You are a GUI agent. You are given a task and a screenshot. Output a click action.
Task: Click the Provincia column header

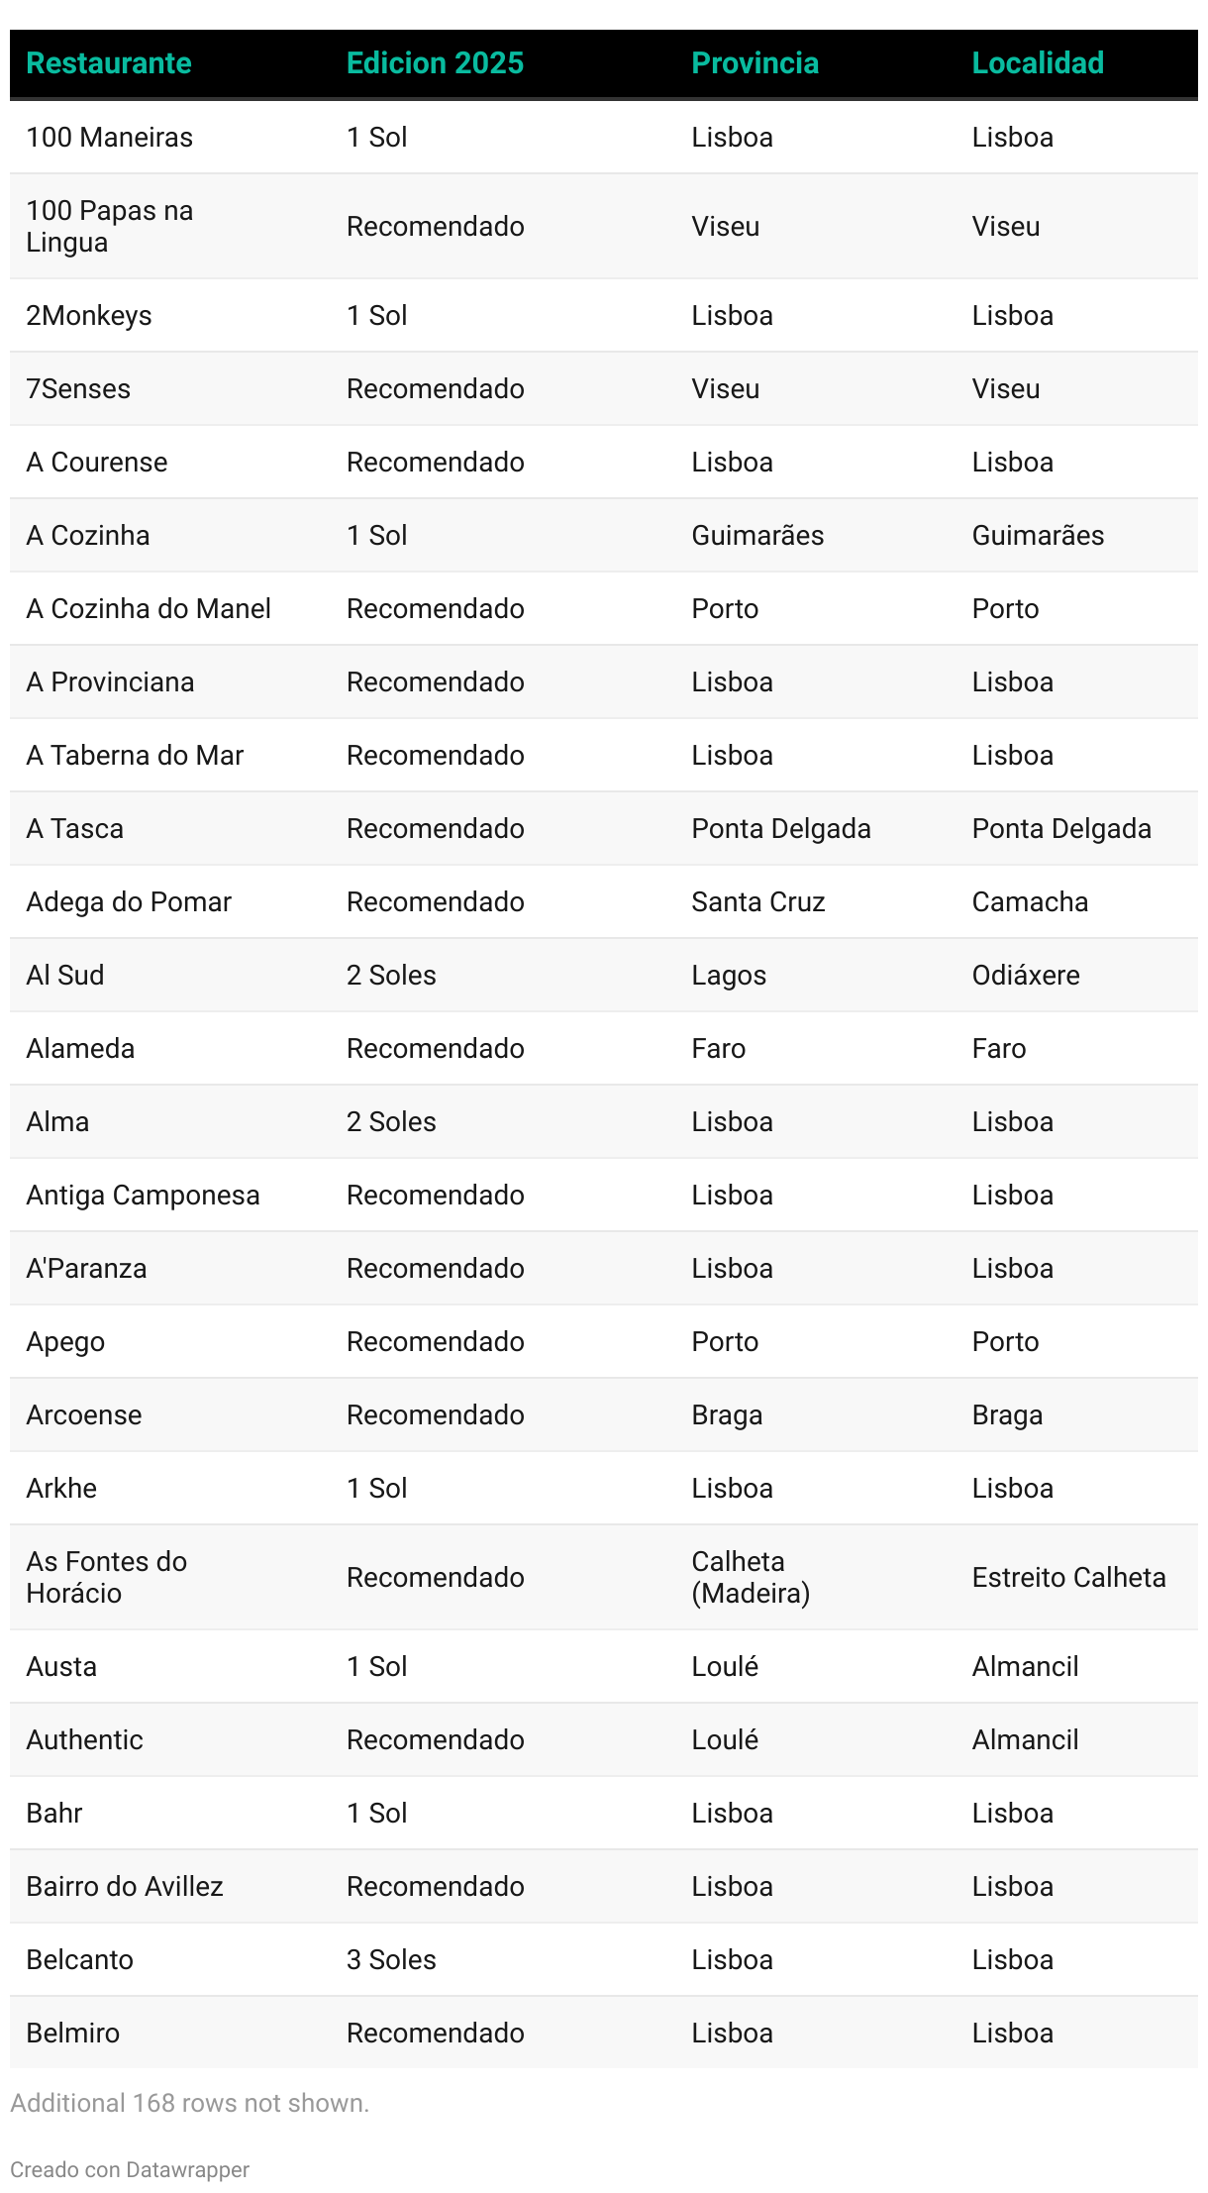(x=755, y=63)
